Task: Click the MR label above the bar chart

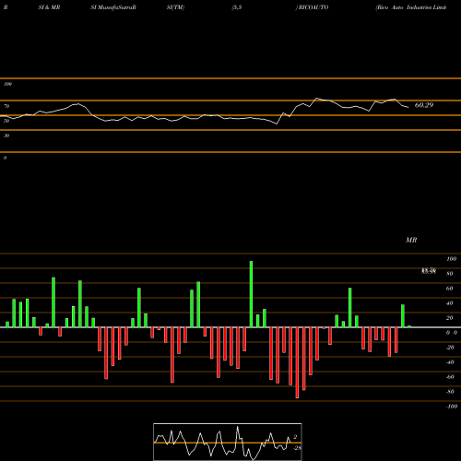Action: pyautogui.click(x=411, y=240)
